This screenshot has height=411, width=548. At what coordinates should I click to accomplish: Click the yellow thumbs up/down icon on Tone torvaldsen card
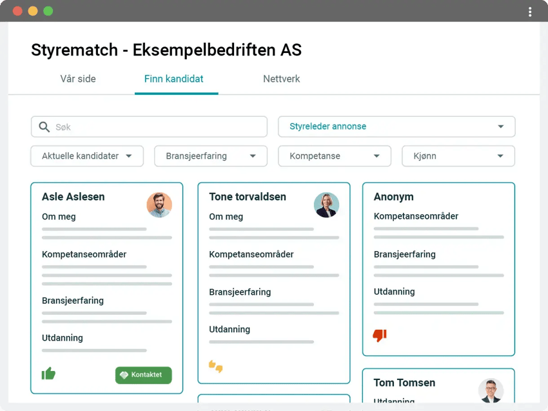[215, 366]
